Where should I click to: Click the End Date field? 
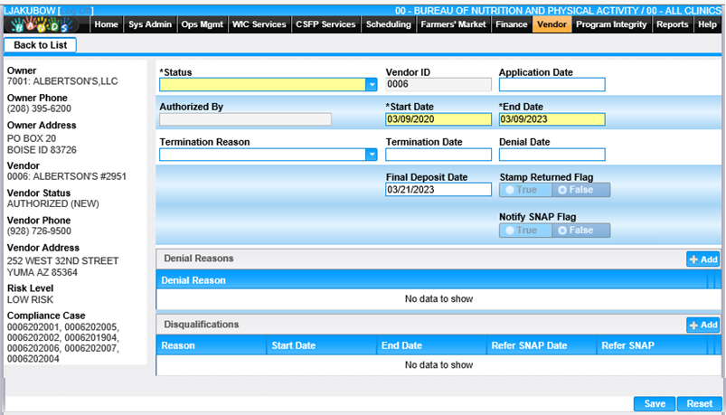click(552, 119)
